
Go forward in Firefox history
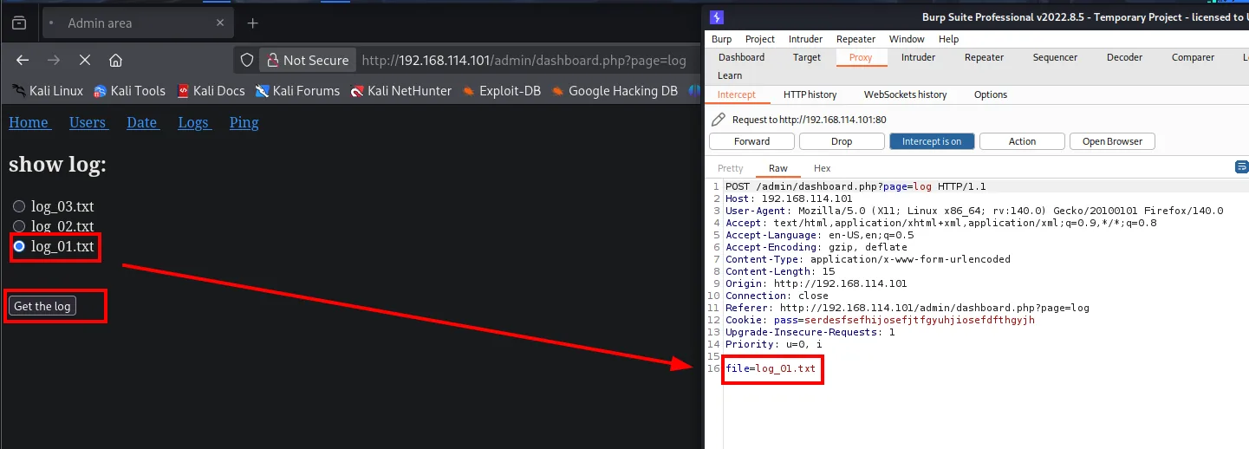pos(54,60)
